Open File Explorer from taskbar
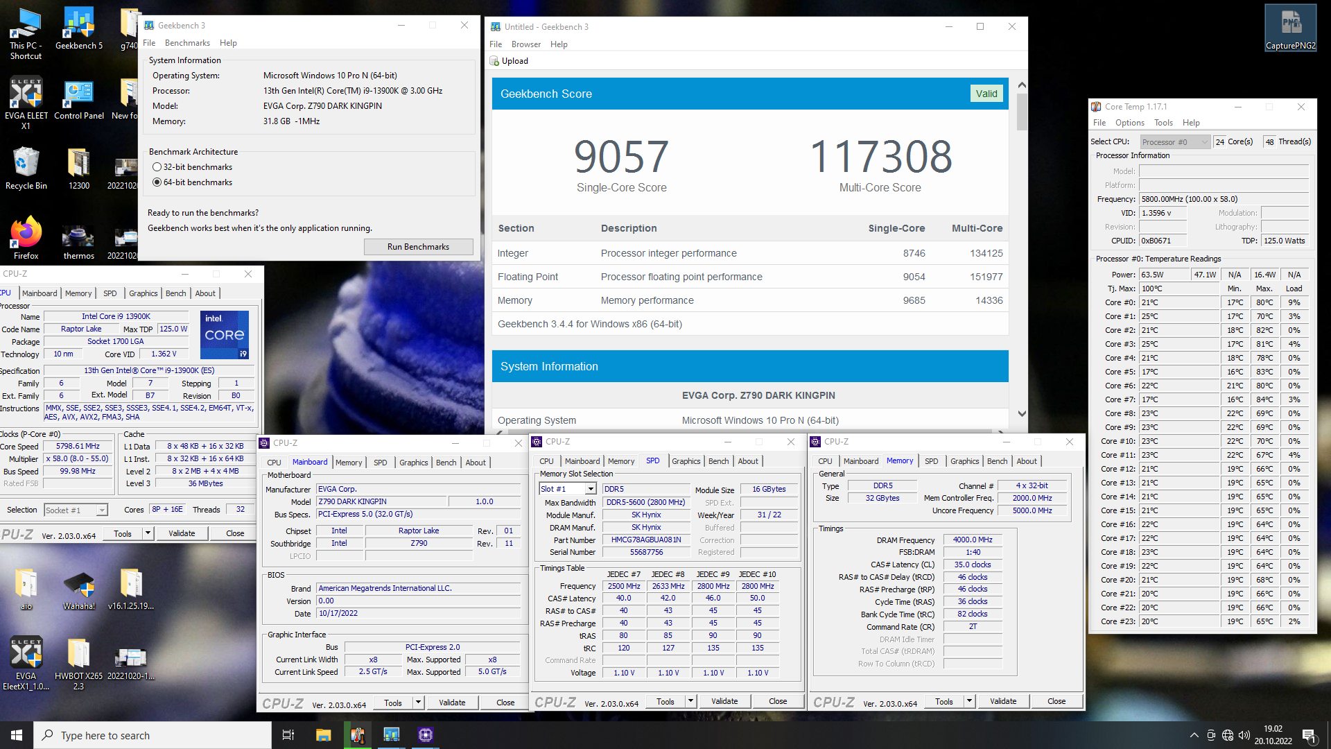 [323, 735]
